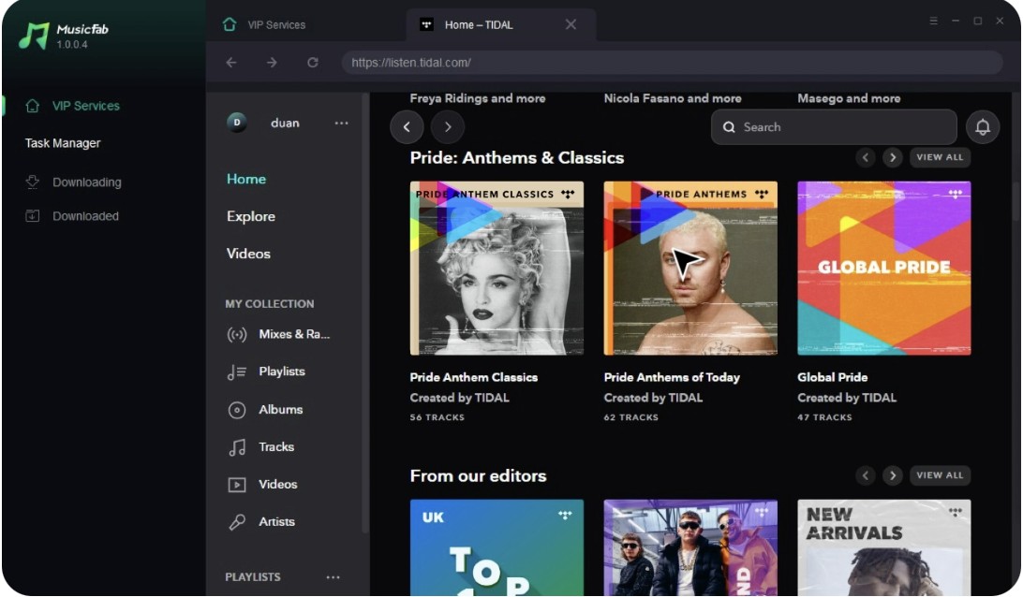Viewport: 1023px width, 597px height.
Task: Open the duan account options menu
Action: point(341,123)
